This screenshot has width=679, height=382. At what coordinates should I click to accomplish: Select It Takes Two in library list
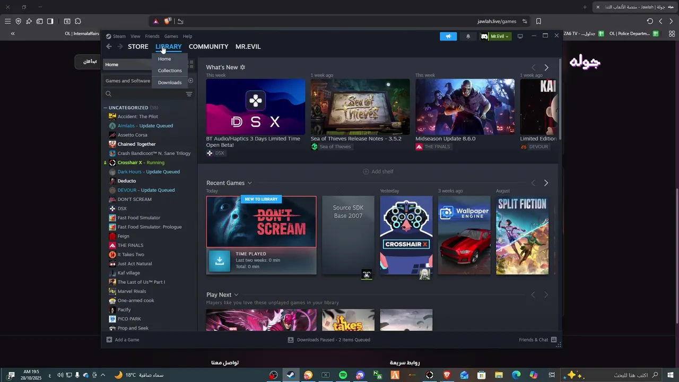(x=131, y=255)
